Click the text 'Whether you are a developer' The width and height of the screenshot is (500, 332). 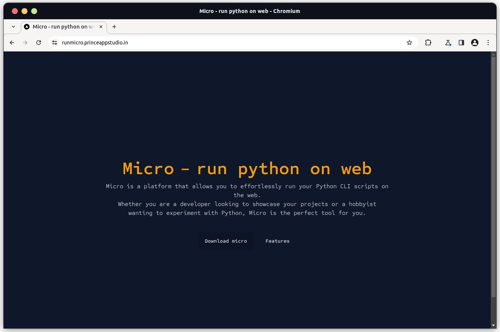coord(247,209)
